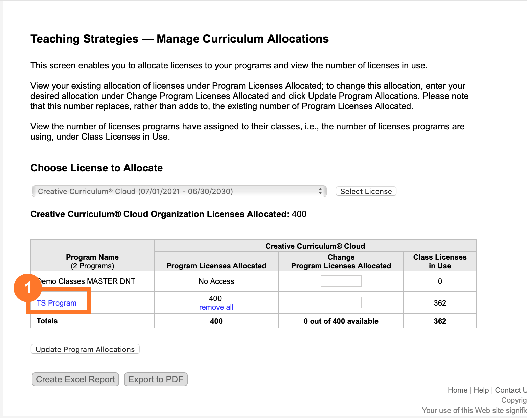Screen dimensions: 527x418
Task: Open the Home link
Action: point(457,390)
